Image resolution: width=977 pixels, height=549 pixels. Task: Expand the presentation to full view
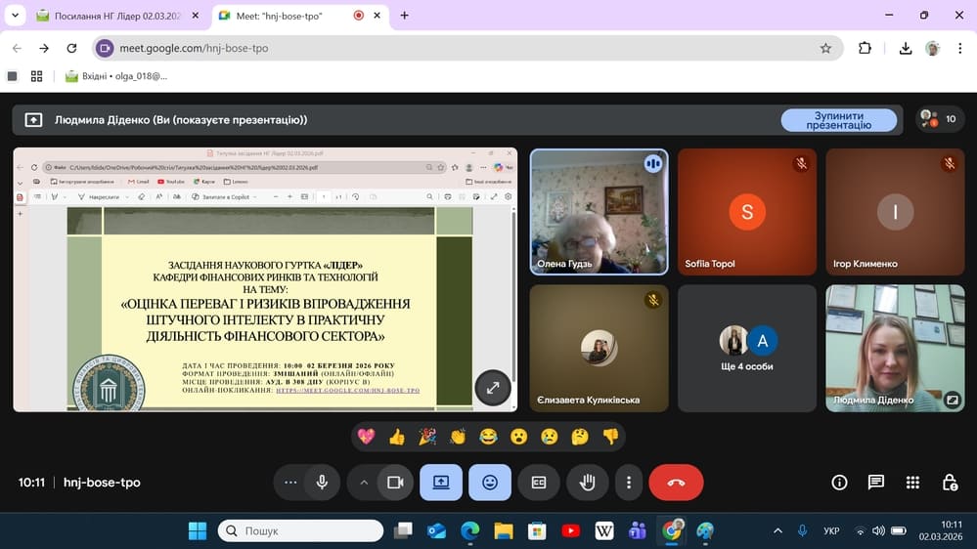(x=493, y=388)
